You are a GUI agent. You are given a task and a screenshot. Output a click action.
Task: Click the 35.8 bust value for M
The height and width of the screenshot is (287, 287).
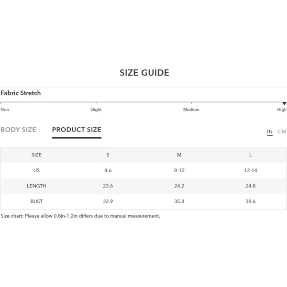[179, 201]
